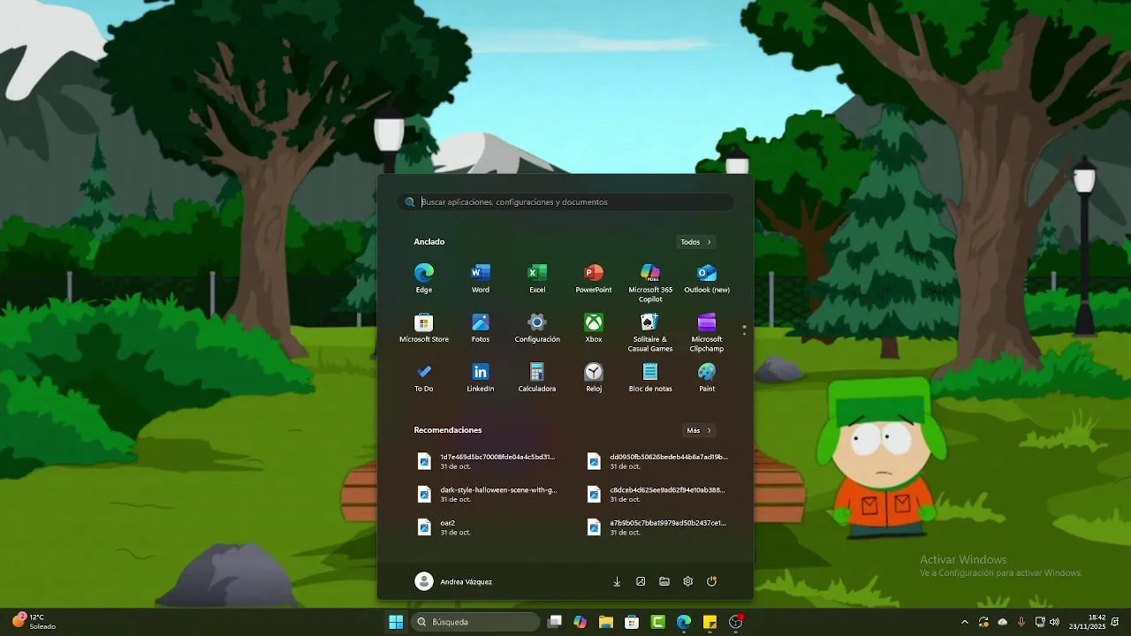Open Solitaire & Casual Games
1131x636 pixels.
point(650,332)
